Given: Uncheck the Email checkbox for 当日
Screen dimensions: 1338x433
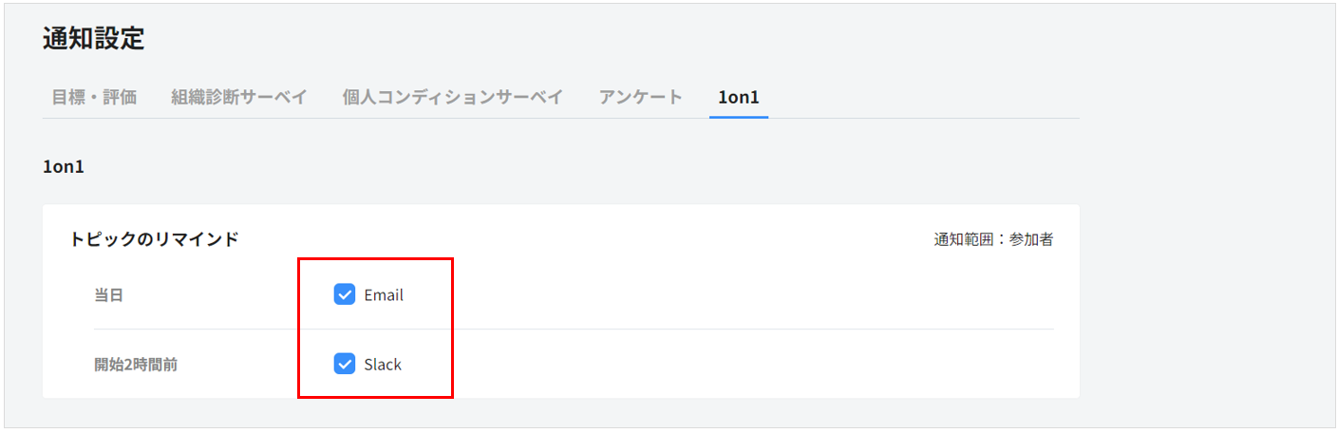Looking at the screenshot, I should click(345, 295).
